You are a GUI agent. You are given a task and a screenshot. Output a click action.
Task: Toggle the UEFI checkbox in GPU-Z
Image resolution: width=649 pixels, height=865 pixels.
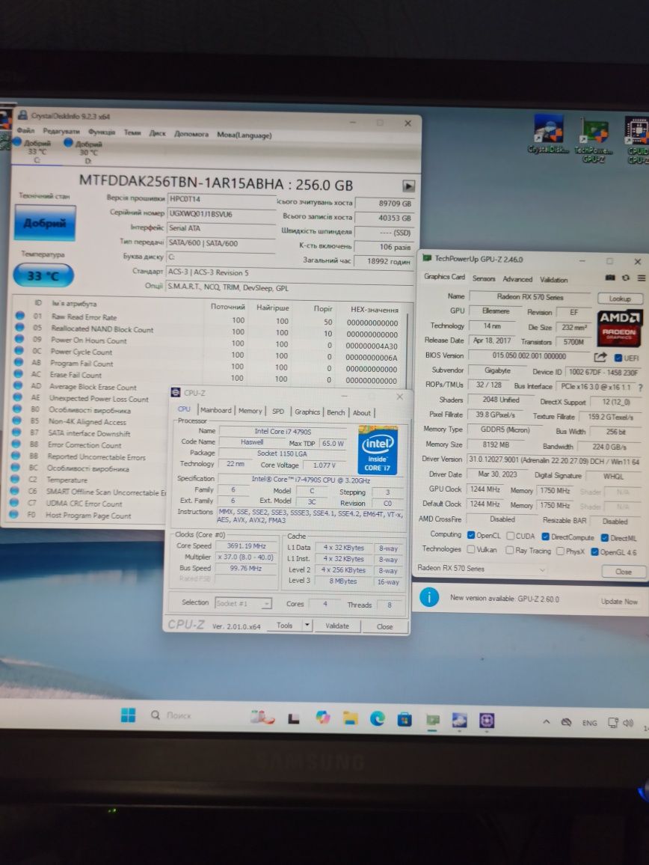pyautogui.click(x=618, y=358)
